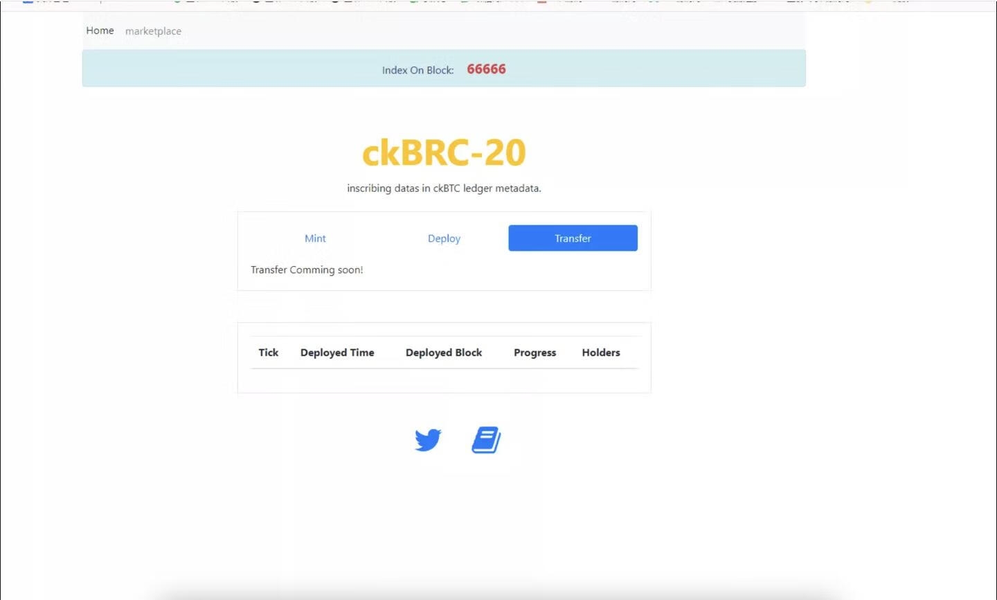Sort by the Progress column header

[535, 353]
